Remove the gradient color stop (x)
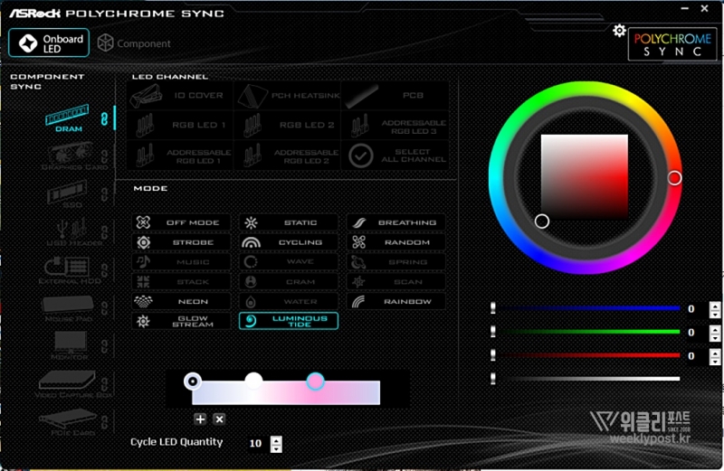The image size is (724, 471). coord(219,419)
